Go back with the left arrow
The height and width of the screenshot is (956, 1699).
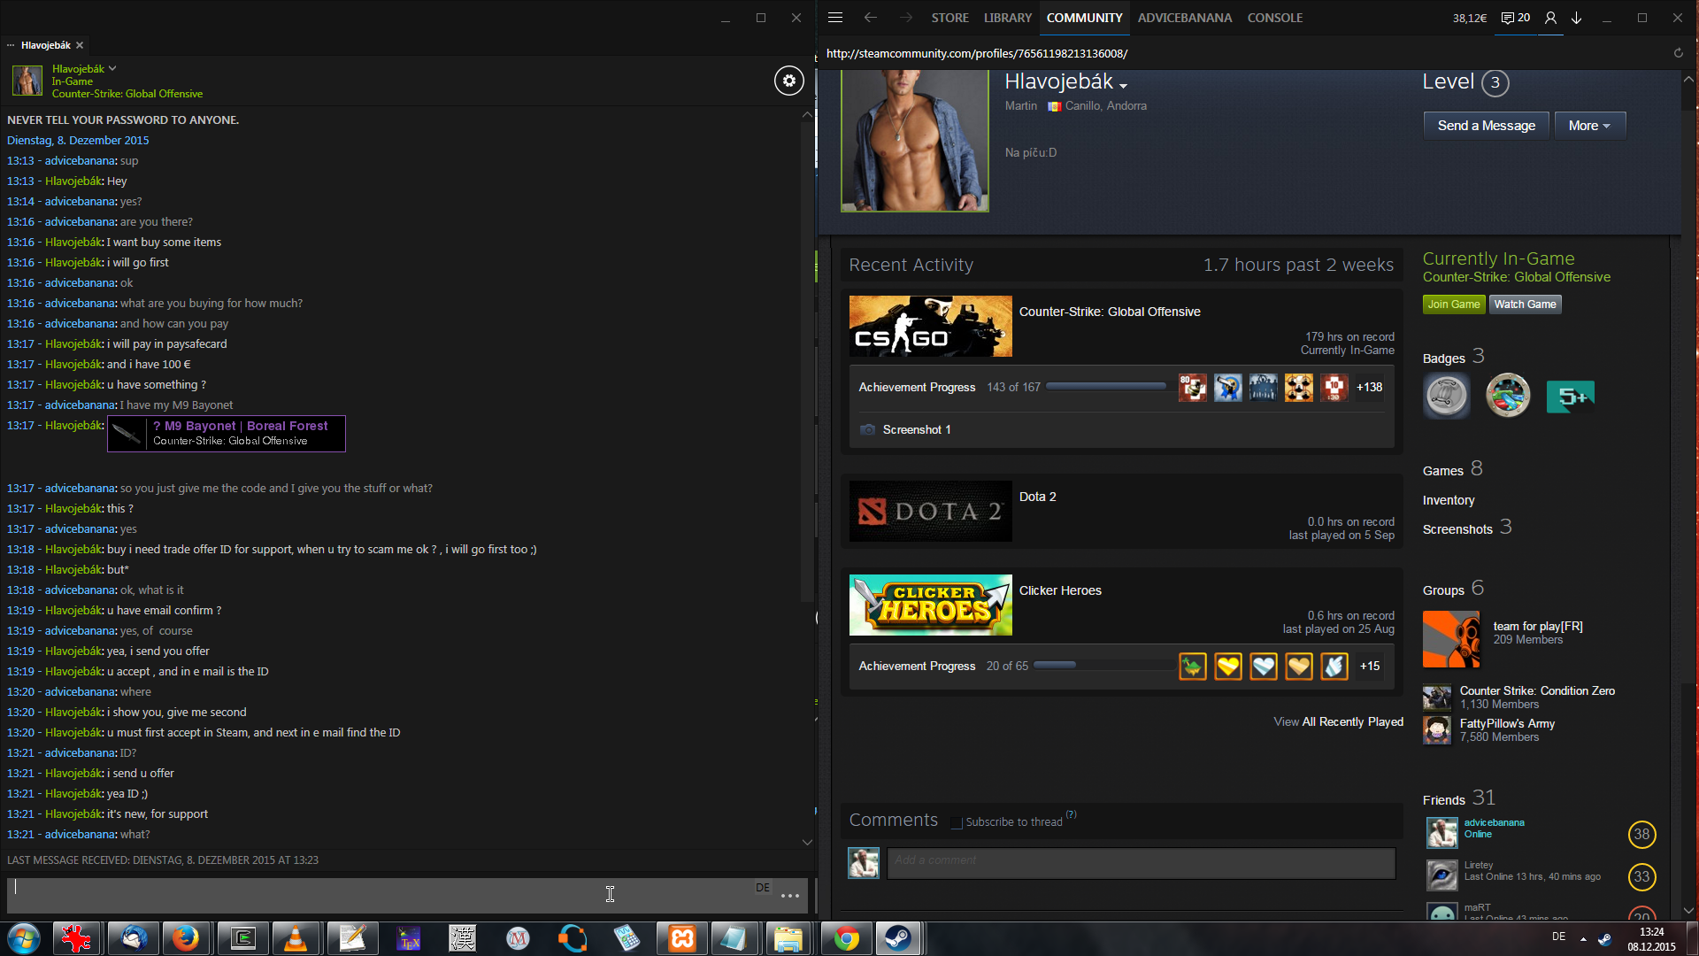point(870,18)
